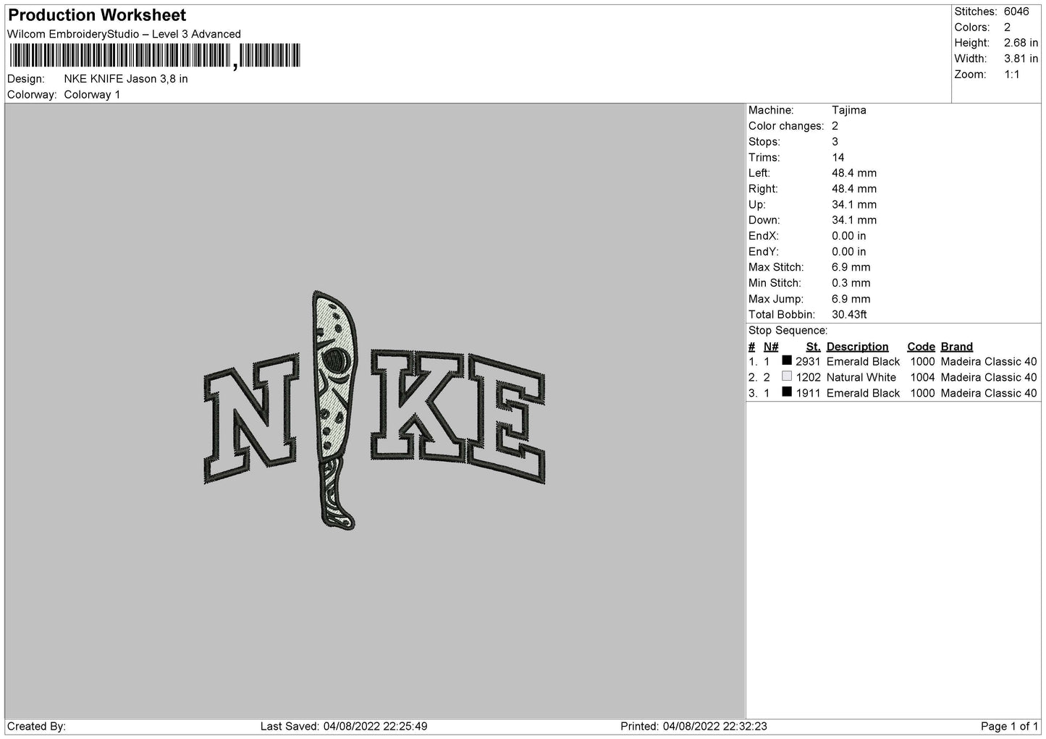Click the Down 34.1 mm row
The image size is (1046, 739).
pyautogui.click(x=812, y=220)
